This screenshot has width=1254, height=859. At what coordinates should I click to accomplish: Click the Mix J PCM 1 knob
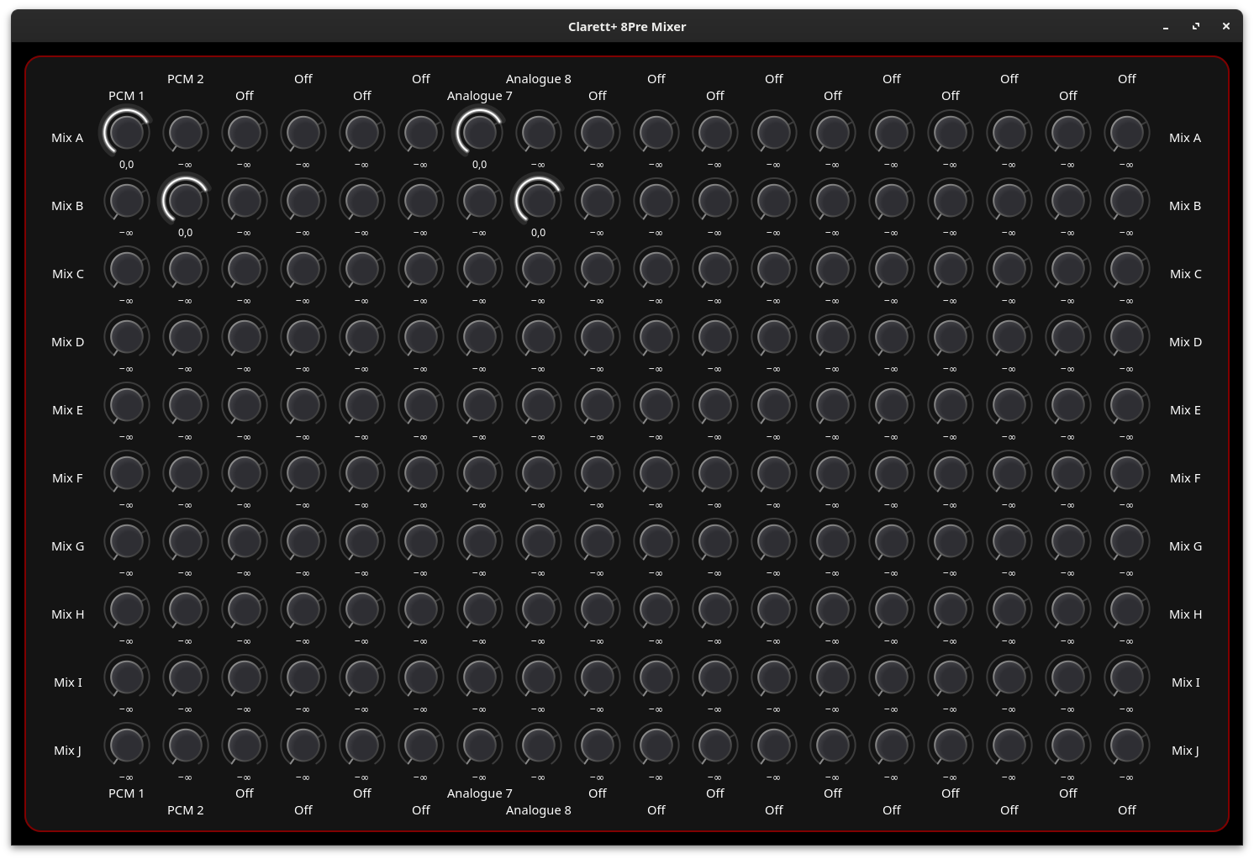pyautogui.click(x=126, y=745)
